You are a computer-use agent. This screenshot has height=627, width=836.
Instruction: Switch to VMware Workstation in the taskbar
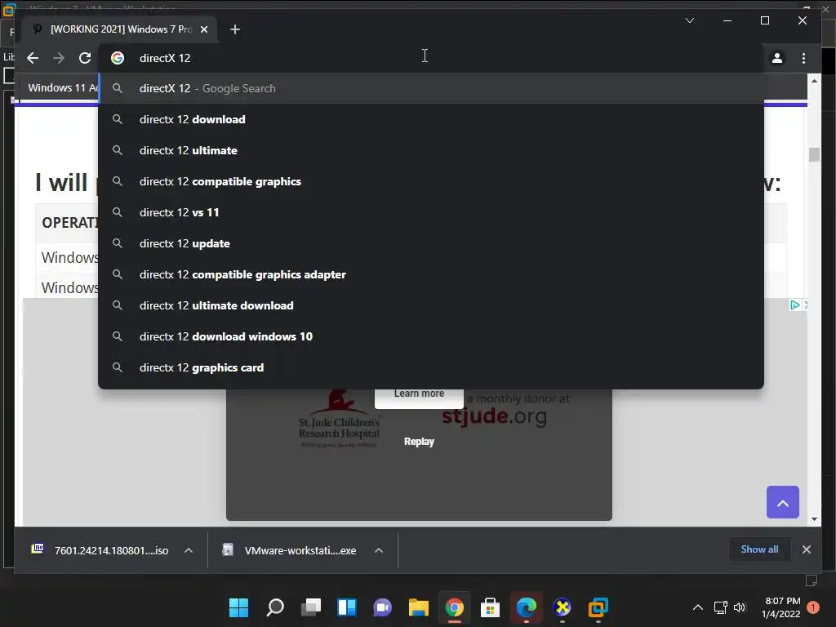[x=598, y=607]
